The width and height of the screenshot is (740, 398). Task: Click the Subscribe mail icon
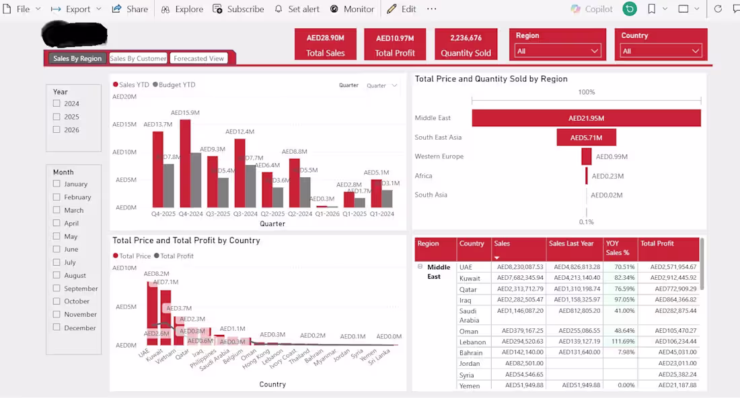pyautogui.click(x=217, y=9)
